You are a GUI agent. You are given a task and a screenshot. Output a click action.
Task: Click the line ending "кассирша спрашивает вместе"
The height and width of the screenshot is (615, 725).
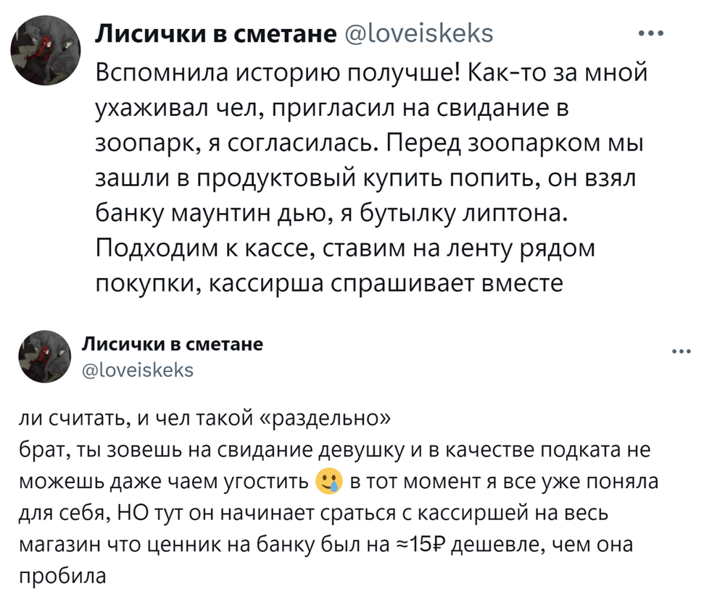coord(329,283)
